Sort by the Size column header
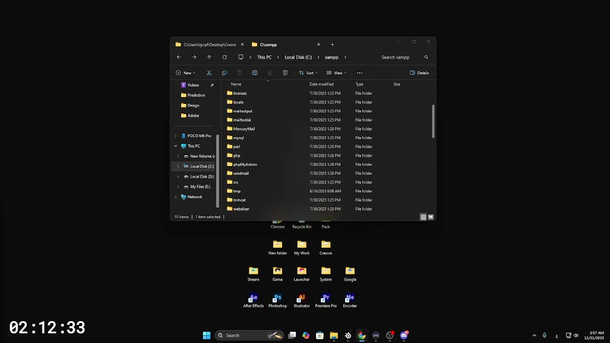The image size is (610, 343). (396, 84)
